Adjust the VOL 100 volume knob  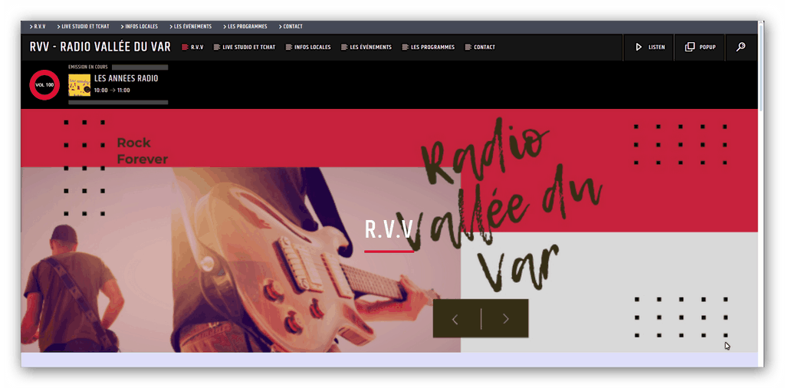pos(44,84)
